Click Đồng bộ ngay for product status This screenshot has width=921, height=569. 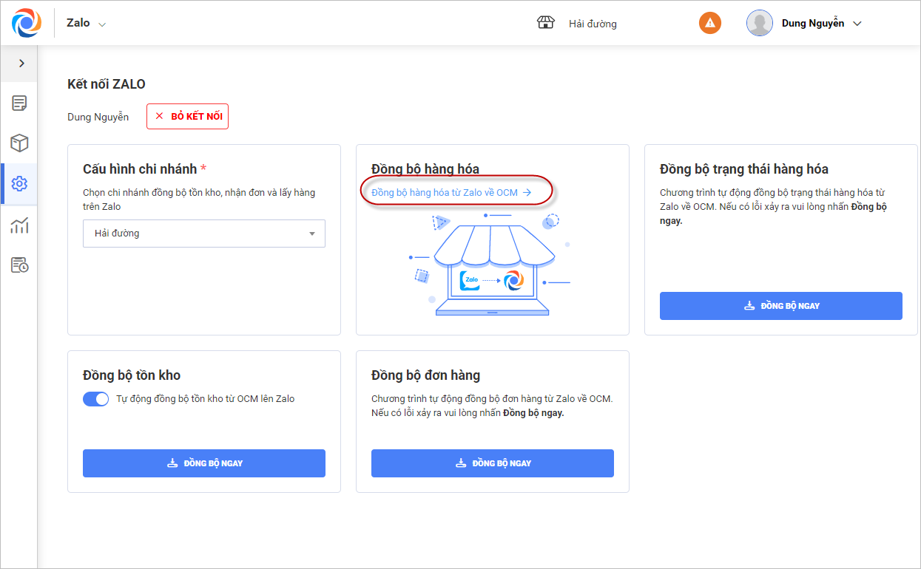(x=780, y=306)
